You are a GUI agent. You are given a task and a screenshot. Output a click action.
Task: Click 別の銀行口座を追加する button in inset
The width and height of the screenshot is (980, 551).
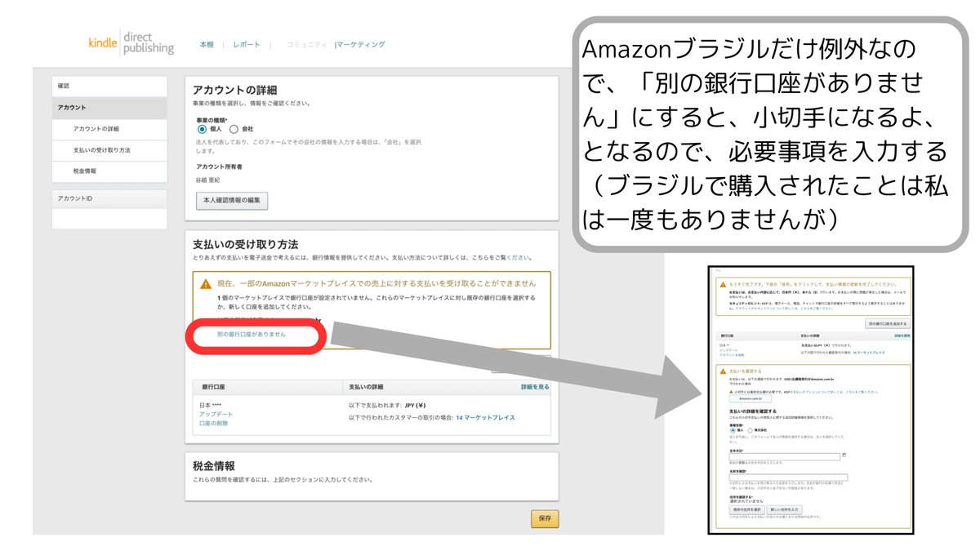(x=887, y=324)
